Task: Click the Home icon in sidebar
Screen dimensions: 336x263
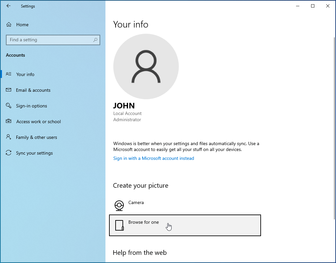Action: [9, 25]
